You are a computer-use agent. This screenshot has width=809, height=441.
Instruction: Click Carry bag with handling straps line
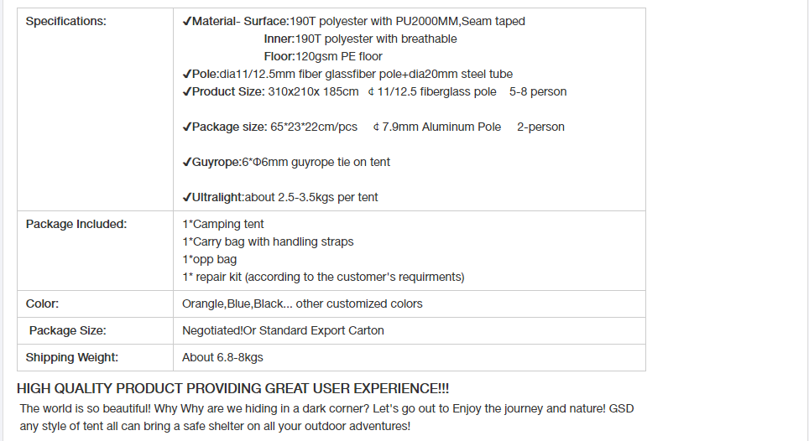[x=268, y=241]
